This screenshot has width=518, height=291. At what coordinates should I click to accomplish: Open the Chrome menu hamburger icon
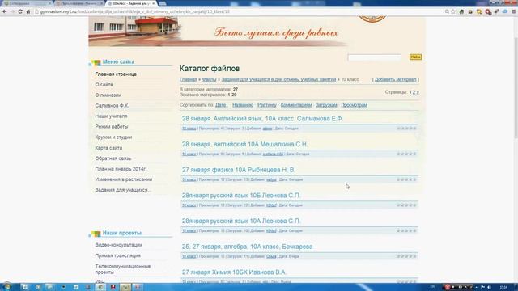(514, 11)
